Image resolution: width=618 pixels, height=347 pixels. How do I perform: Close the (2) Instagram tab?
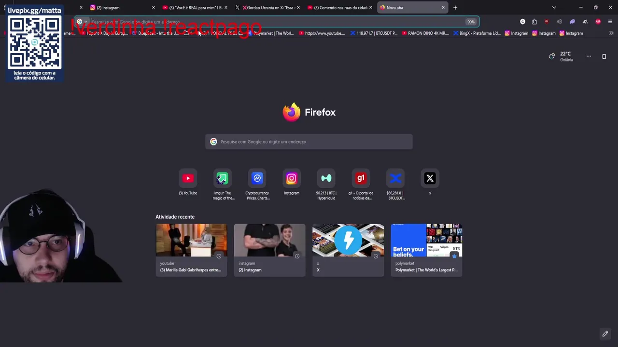(154, 8)
